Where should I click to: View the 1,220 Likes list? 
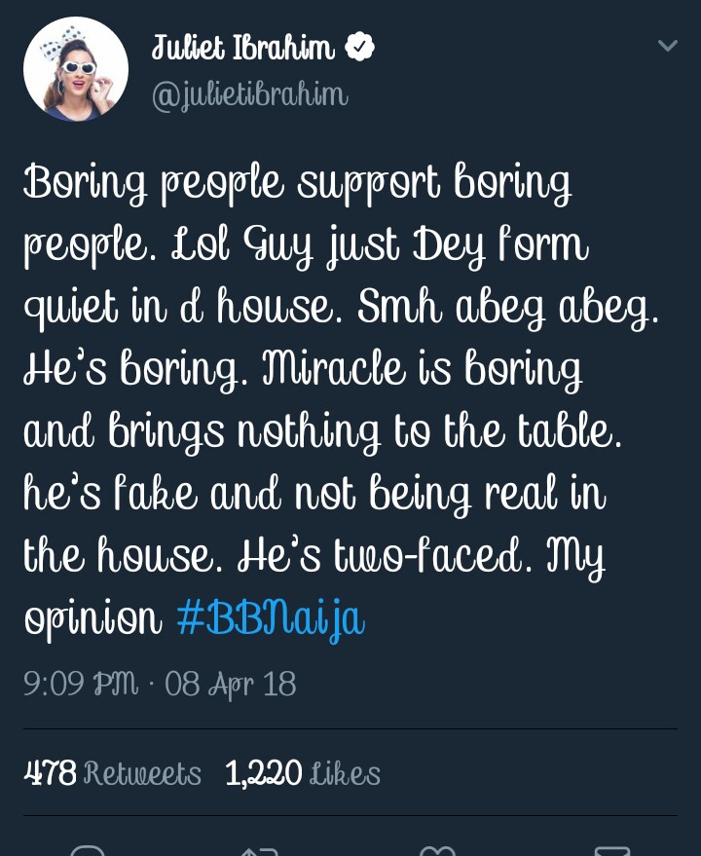pos(303,773)
